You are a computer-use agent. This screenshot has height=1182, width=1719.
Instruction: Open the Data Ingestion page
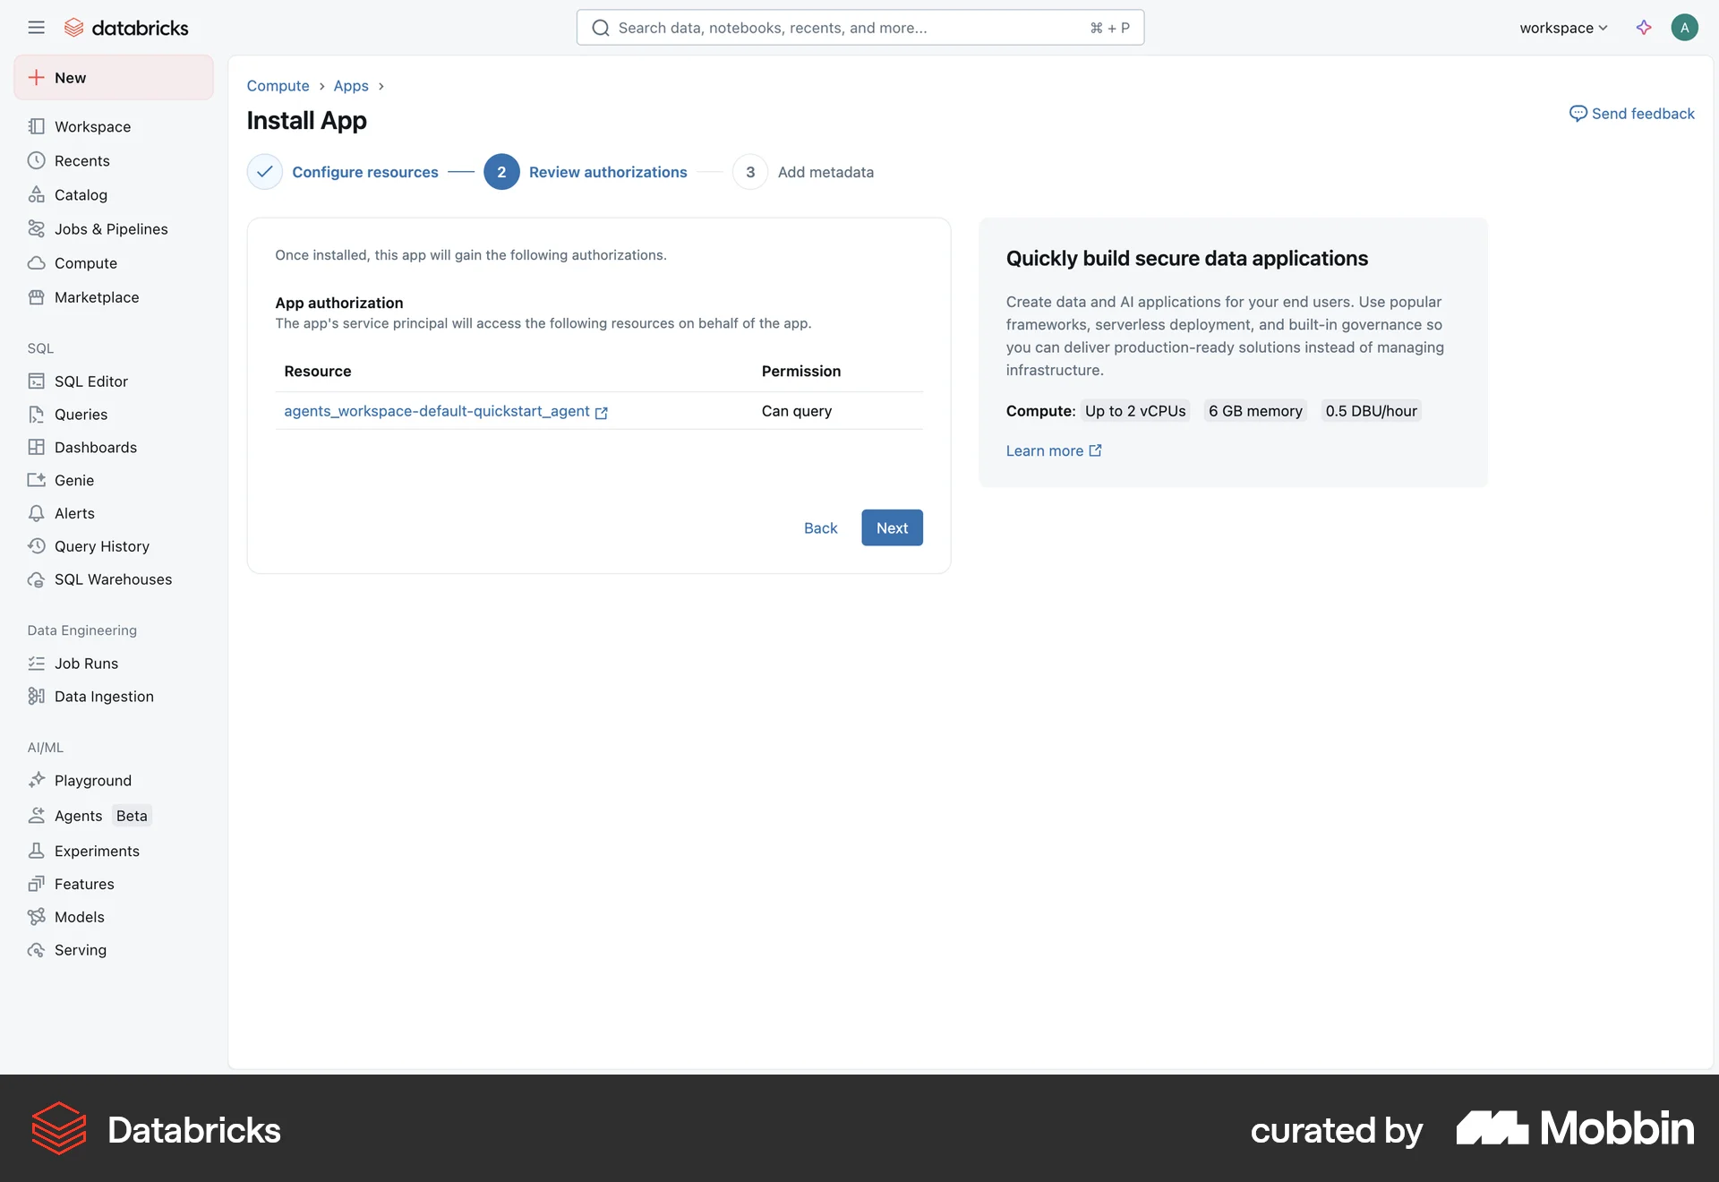103,696
